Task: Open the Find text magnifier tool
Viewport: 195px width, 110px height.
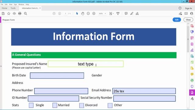Action: 26,13
